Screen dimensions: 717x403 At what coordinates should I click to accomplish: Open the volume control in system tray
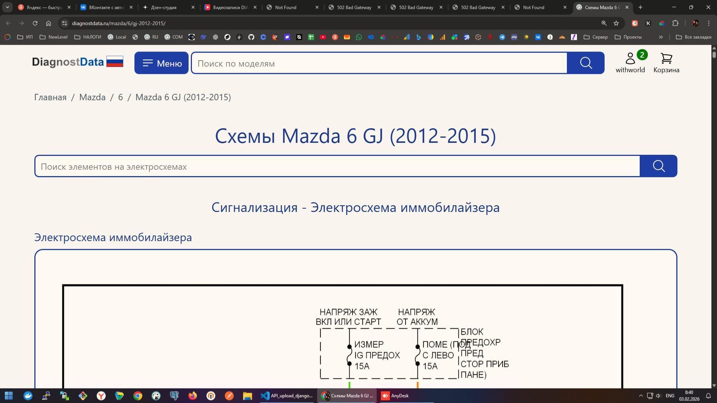click(658, 396)
